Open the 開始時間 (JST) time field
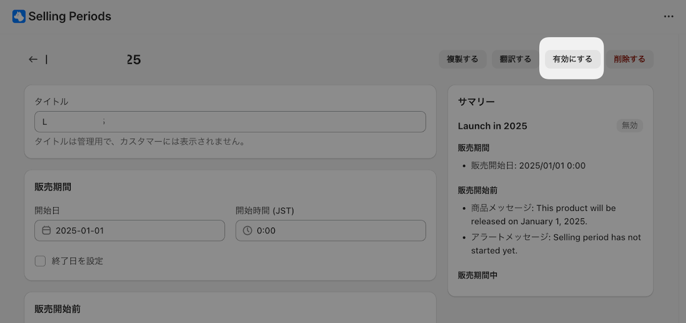Image resolution: width=686 pixels, height=323 pixels. [331, 231]
